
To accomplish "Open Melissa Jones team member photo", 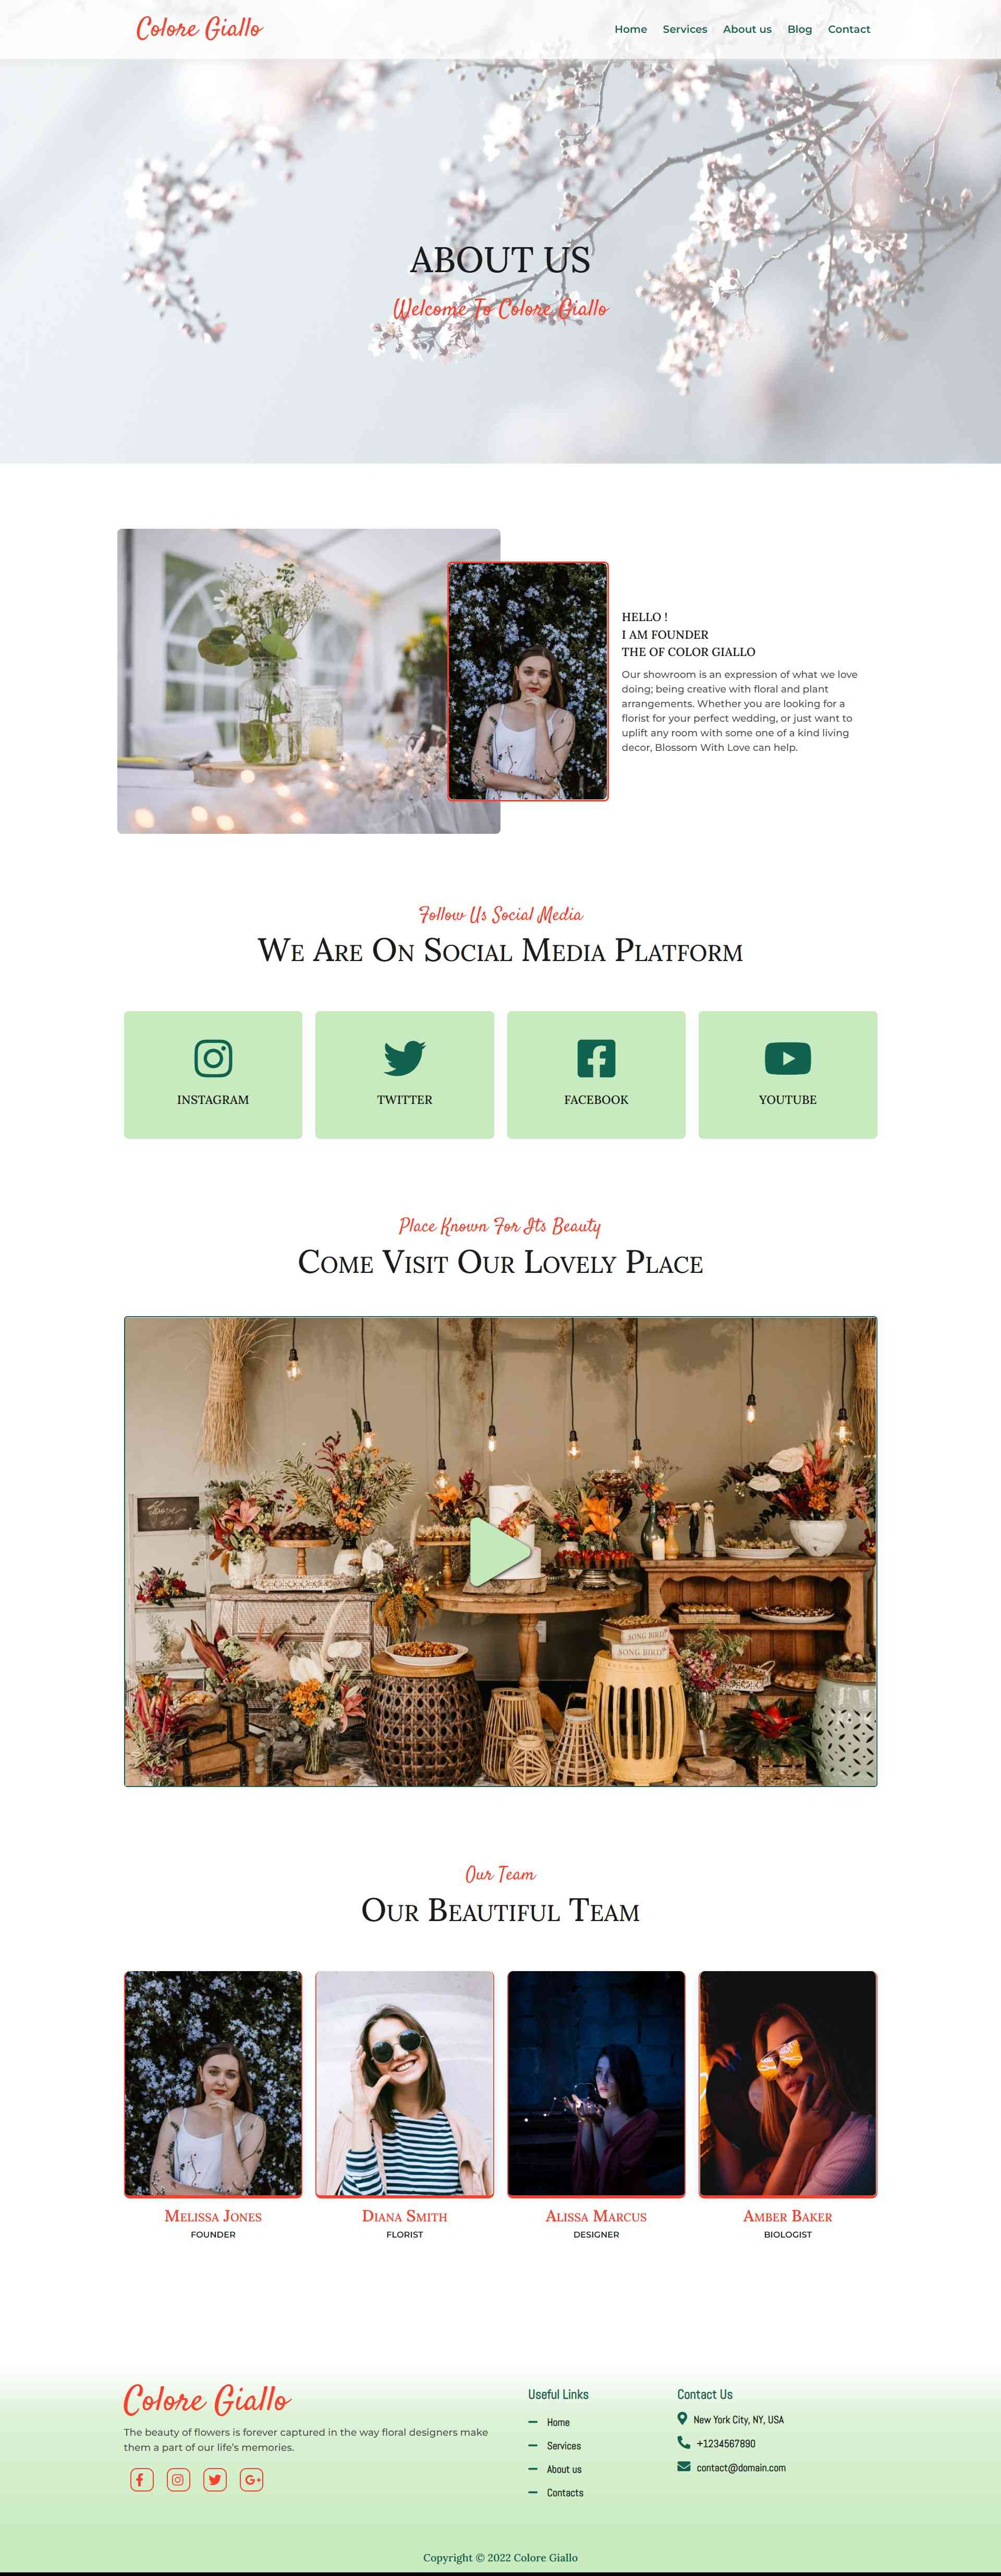I will [x=213, y=2084].
